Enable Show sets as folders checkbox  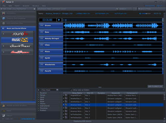pyautogui.click(x=71, y=90)
